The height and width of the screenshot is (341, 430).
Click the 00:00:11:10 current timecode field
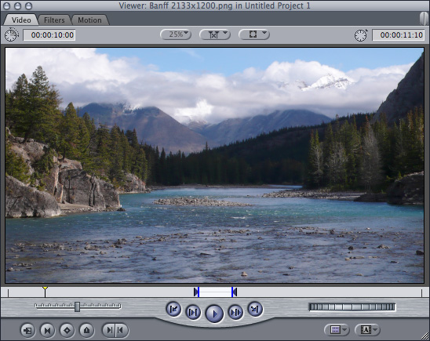point(399,35)
